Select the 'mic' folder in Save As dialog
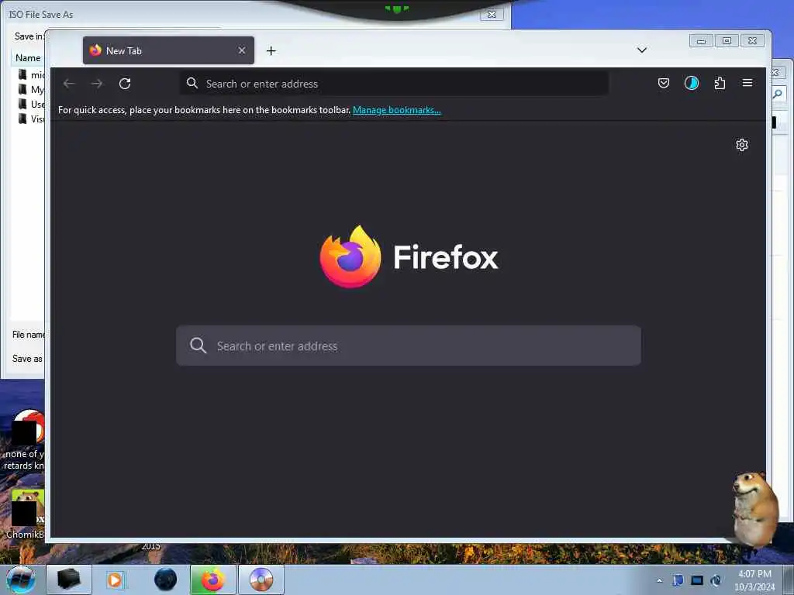 (x=32, y=75)
